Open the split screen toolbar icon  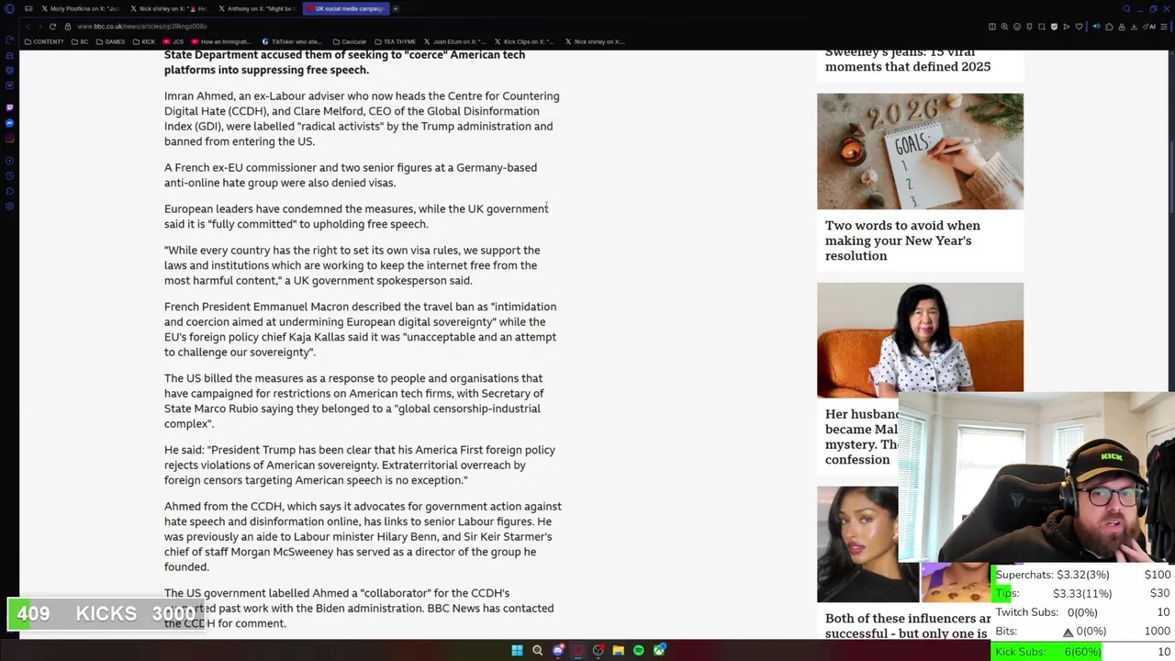click(992, 27)
